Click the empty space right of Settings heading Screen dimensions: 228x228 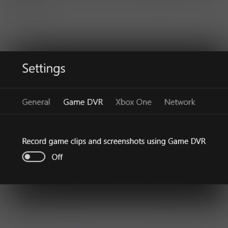coord(146,69)
